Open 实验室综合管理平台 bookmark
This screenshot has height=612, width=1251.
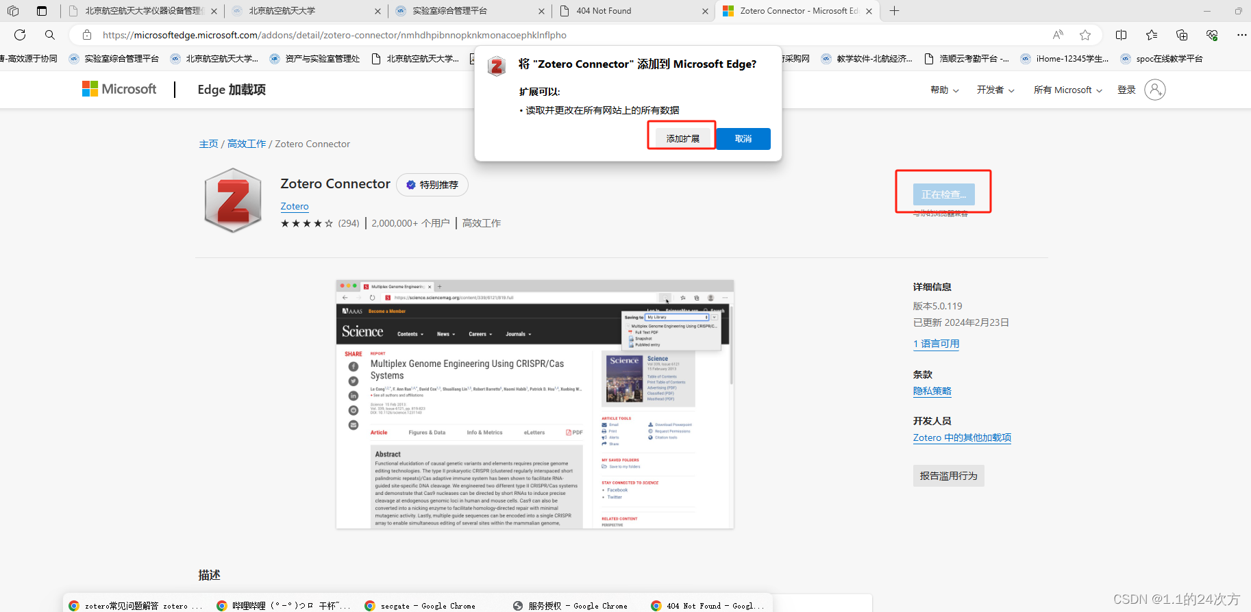pyautogui.click(x=114, y=59)
